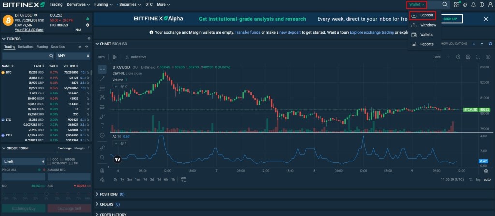Select Deposit in Wallet menu
This screenshot has width=495, height=216.
pos(422,15)
